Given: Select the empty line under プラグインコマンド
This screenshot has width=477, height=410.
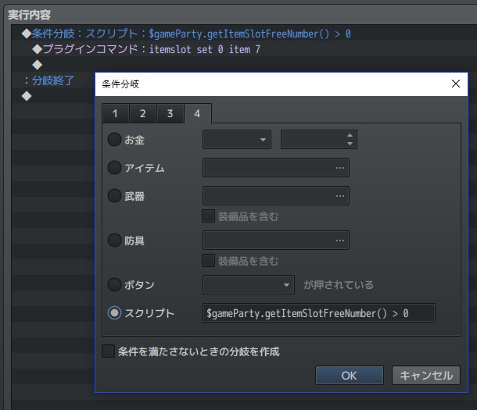Looking at the screenshot, I should (244, 64).
